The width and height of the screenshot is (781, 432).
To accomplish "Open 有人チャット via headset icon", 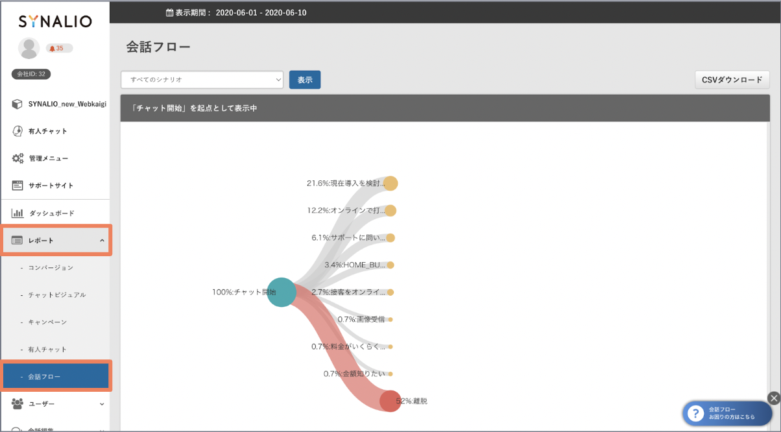I will pos(18,131).
